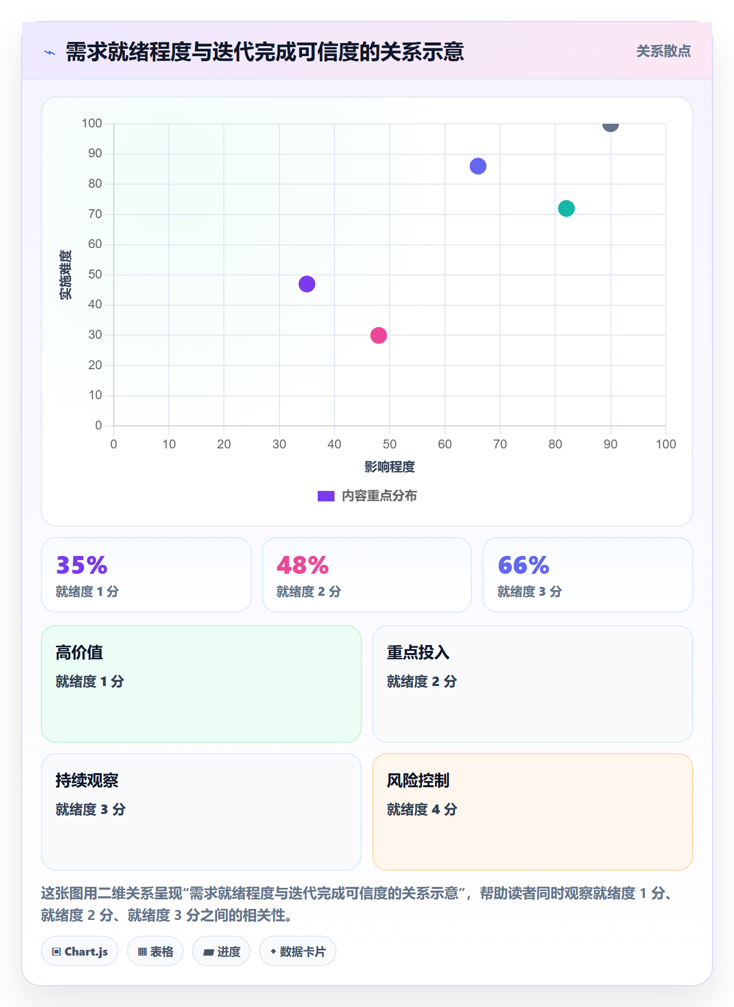Image resolution: width=734 pixels, height=1007 pixels.
Task: Open the 66% 就绪度 3 分 stat card
Action: pyautogui.click(x=588, y=575)
